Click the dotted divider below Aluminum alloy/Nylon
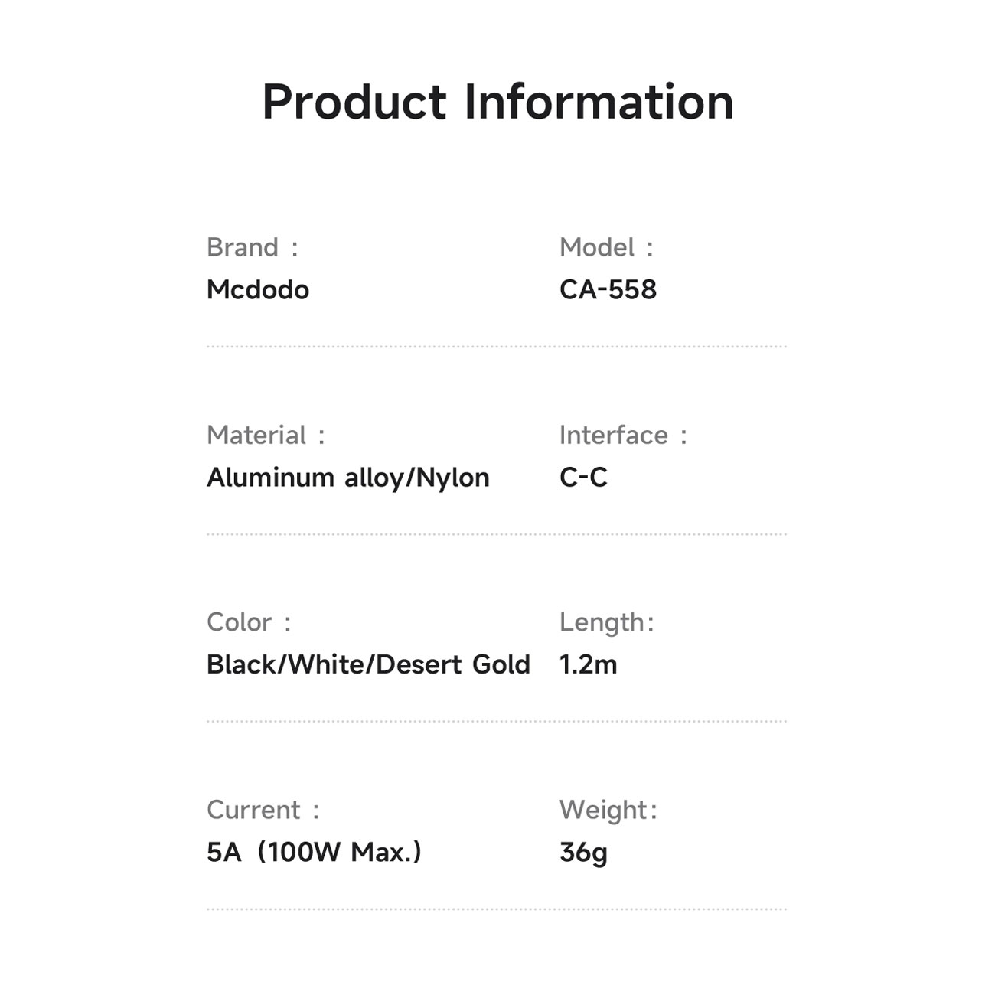 tap(497, 534)
